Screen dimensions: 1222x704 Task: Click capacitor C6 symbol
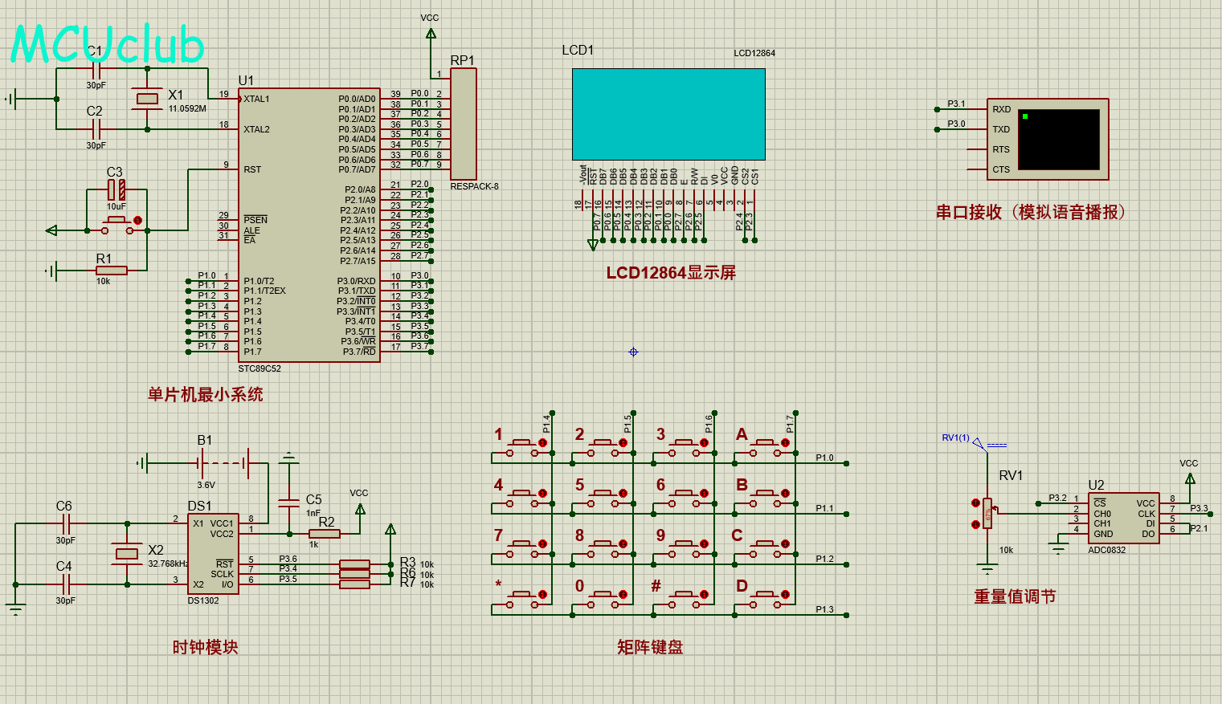(x=67, y=524)
